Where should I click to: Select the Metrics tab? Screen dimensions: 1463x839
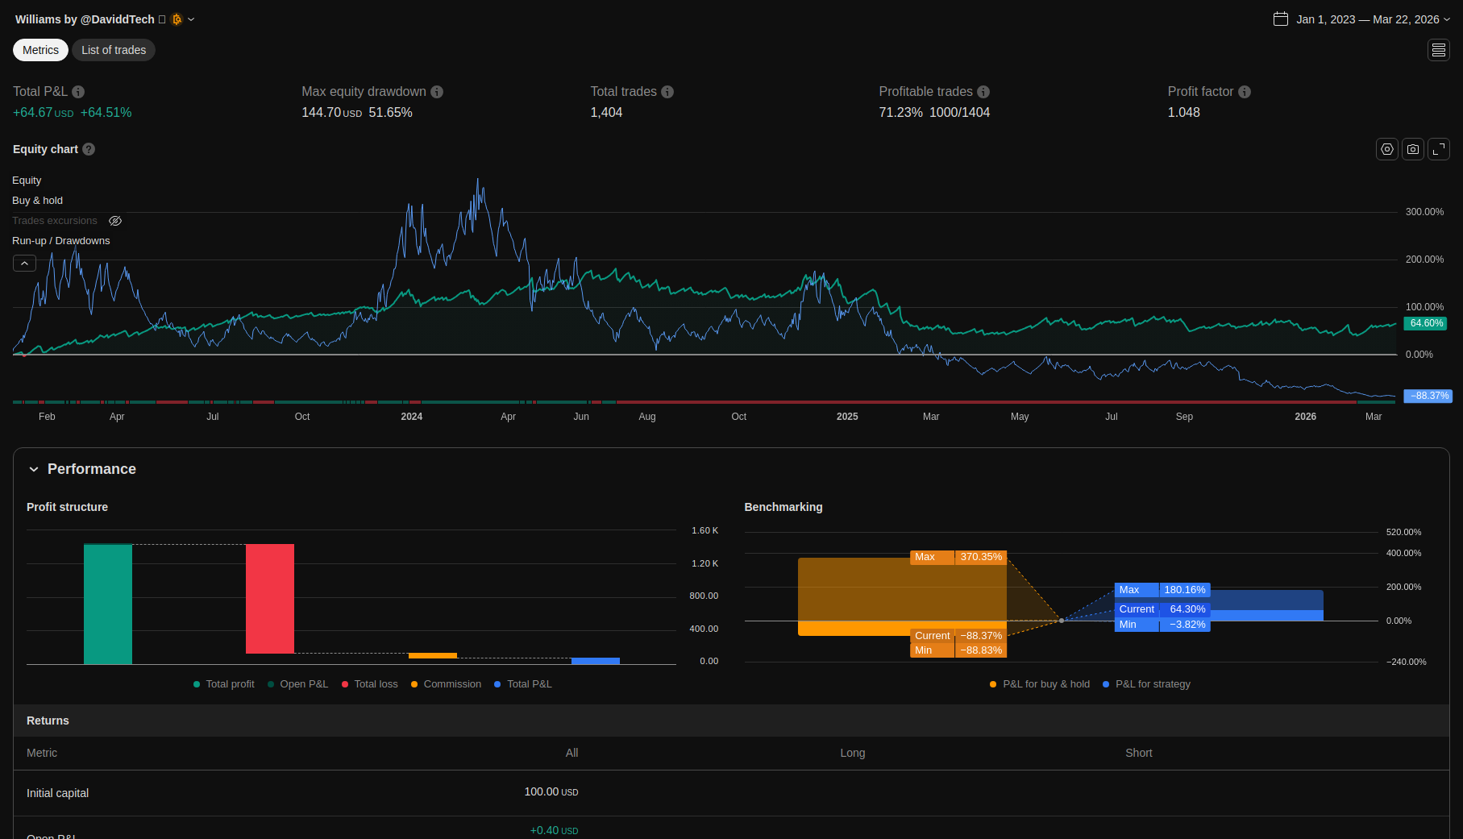click(x=40, y=50)
